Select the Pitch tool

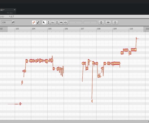click(x=49, y=22)
